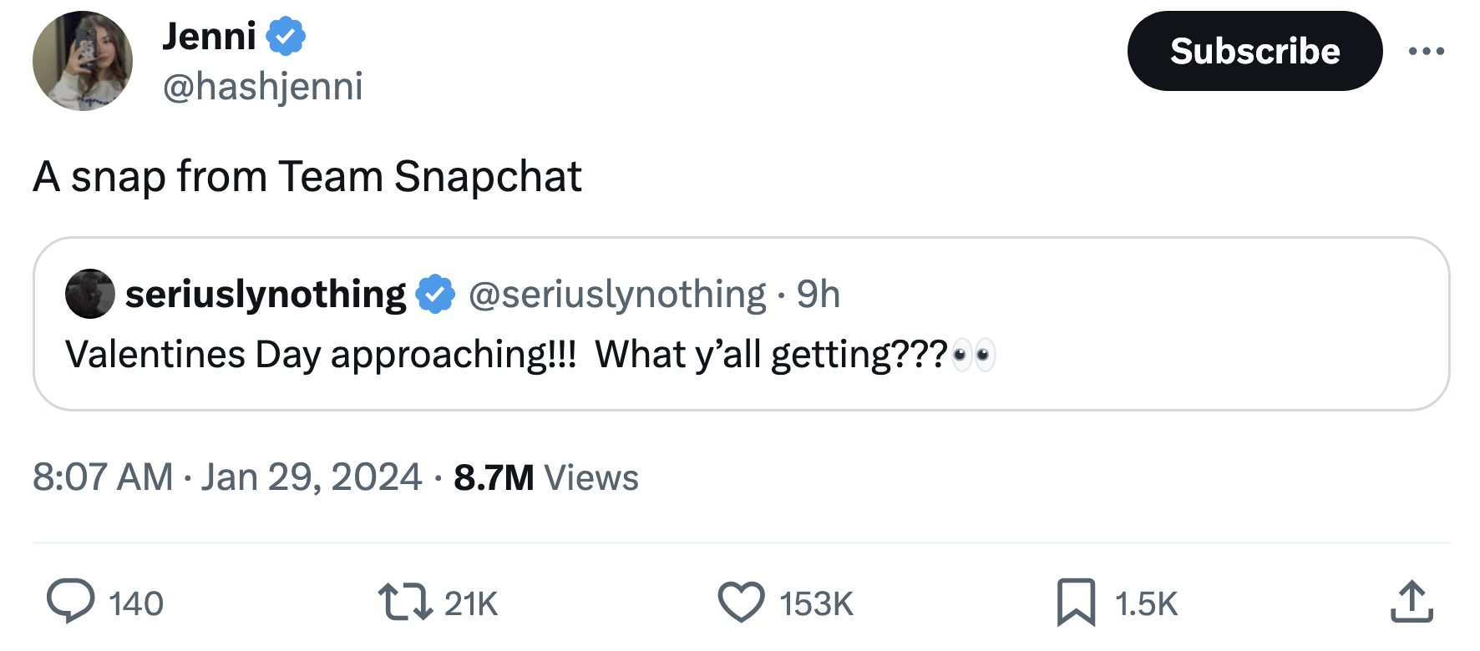Open seriuslynothing's small avatar
The height and width of the screenshot is (651, 1480).
(90, 294)
